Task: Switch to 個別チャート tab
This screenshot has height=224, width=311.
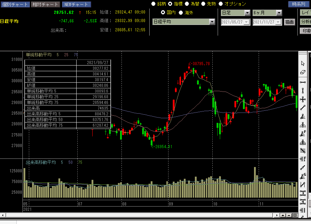Action: coord(14,4)
